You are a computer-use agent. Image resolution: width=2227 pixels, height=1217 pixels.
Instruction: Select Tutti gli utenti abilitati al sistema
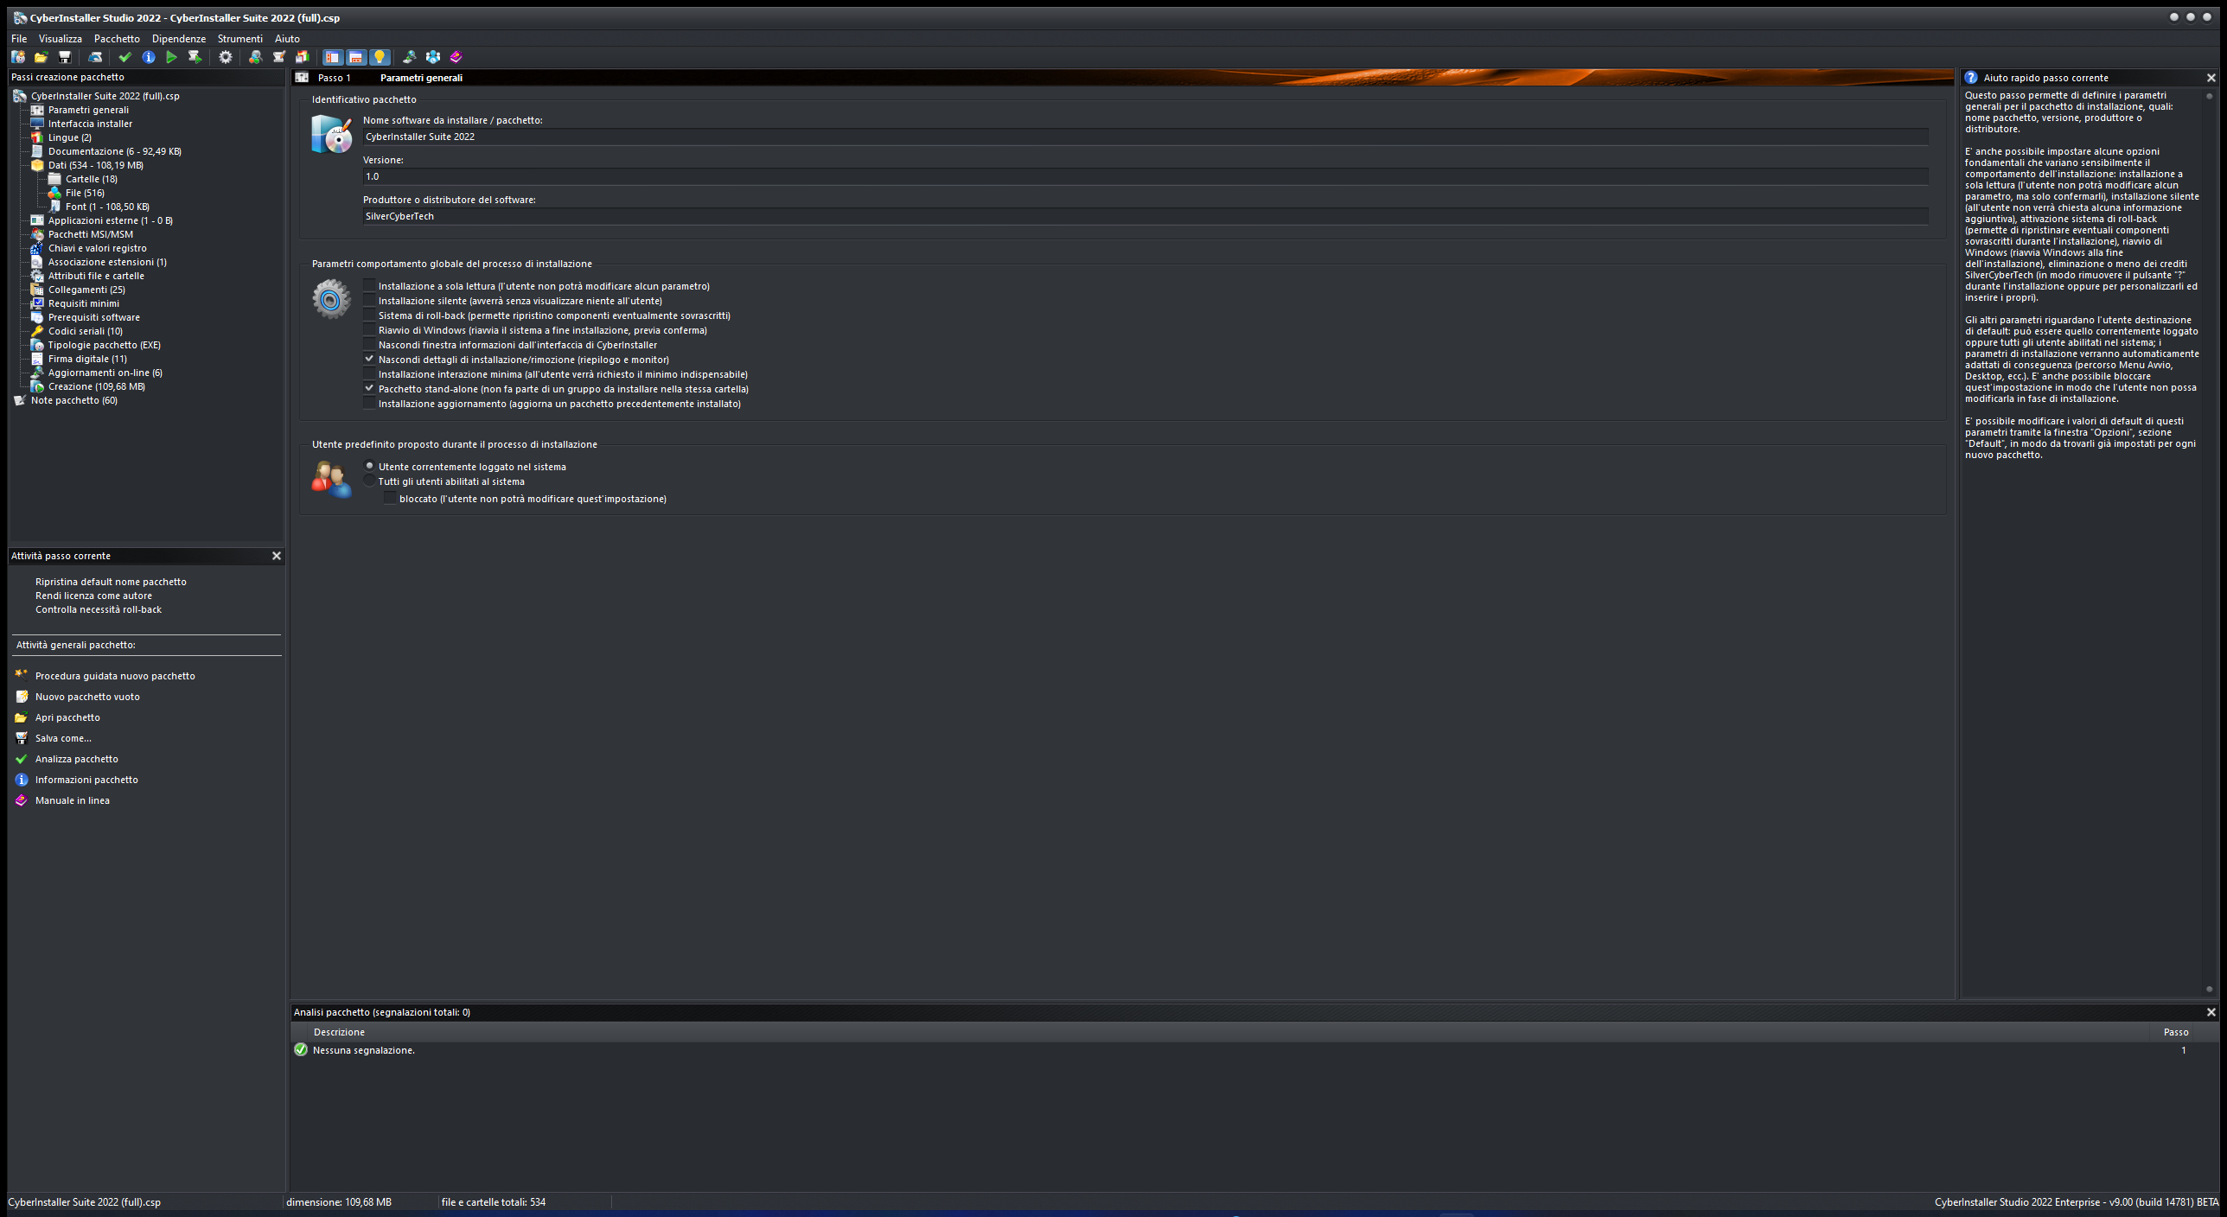coord(369,481)
